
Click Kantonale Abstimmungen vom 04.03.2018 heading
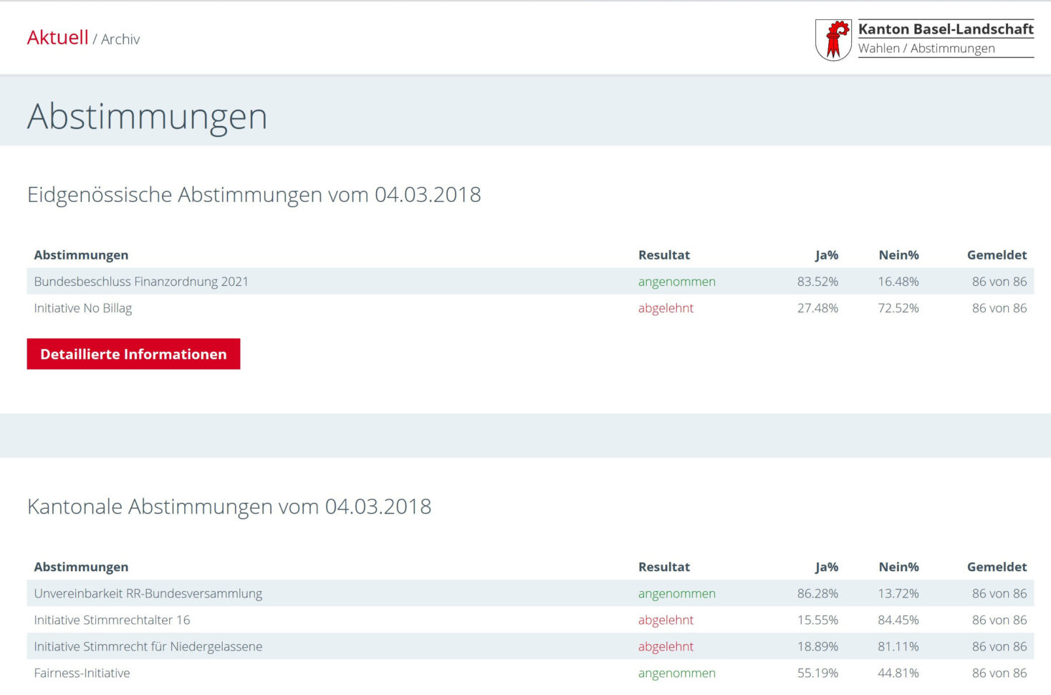229,507
